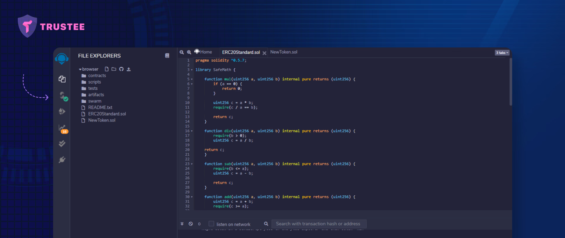Toggle the terminal with double chevron icon
565x238 pixels.
[x=182, y=224]
